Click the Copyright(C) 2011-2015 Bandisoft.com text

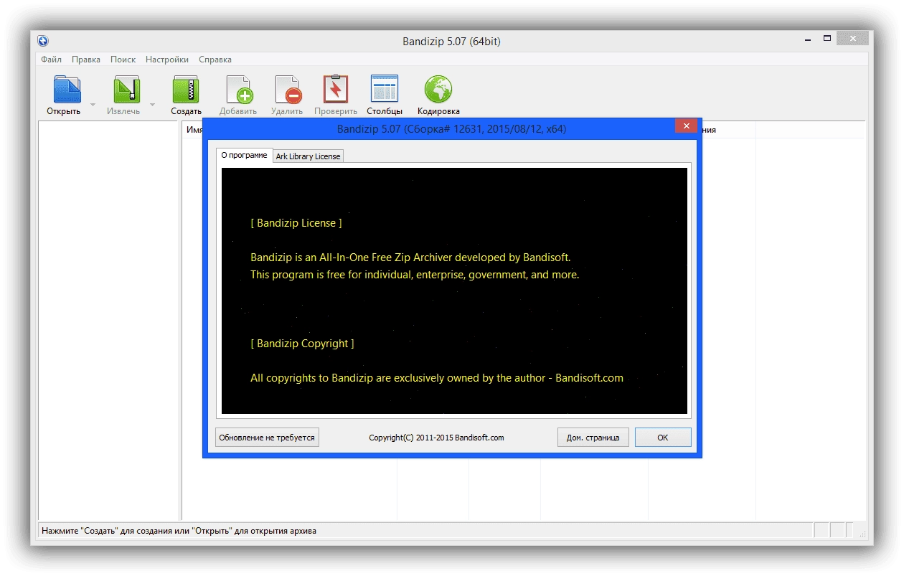click(x=436, y=438)
